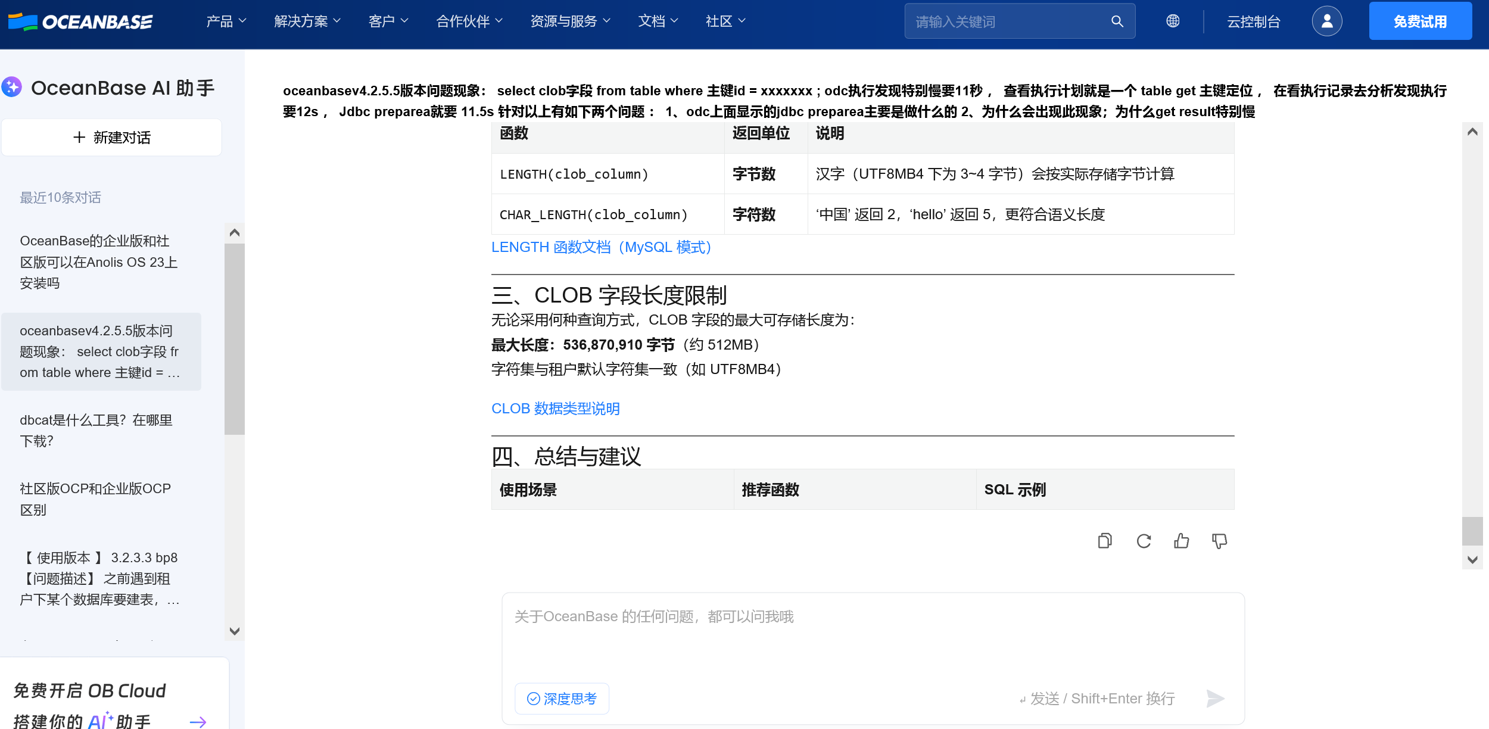The image size is (1489, 729).
Task: Expand the 解决方案 dropdown menu
Action: (x=307, y=21)
